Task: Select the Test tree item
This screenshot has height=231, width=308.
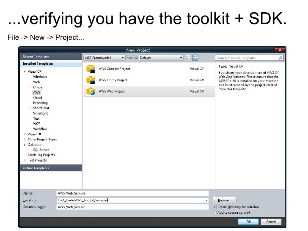Action: click(36, 118)
